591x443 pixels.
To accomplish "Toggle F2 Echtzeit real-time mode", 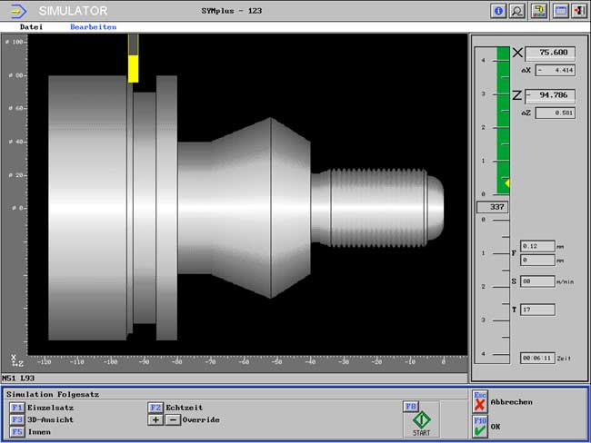I will tap(155, 408).
